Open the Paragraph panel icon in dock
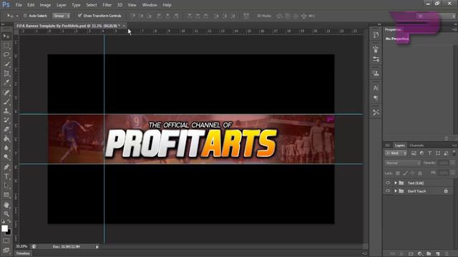The width and height of the screenshot is (458, 257). coord(376,98)
